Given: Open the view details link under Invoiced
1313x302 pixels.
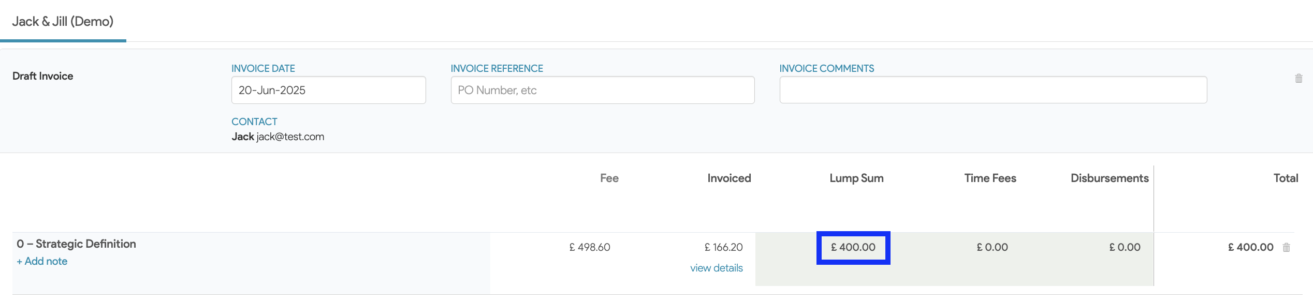Looking at the screenshot, I should (716, 268).
